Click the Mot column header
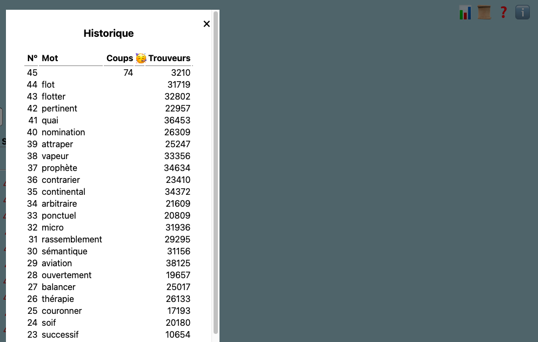This screenshot has width=538, height=342. coord(50,58)
